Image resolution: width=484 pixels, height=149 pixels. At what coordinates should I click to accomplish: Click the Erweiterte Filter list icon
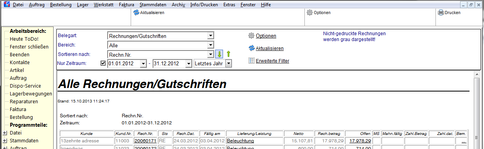251,61
